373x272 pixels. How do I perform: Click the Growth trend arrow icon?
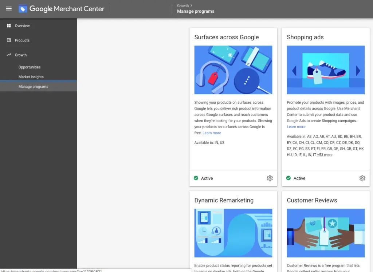[x=9, y=55]
